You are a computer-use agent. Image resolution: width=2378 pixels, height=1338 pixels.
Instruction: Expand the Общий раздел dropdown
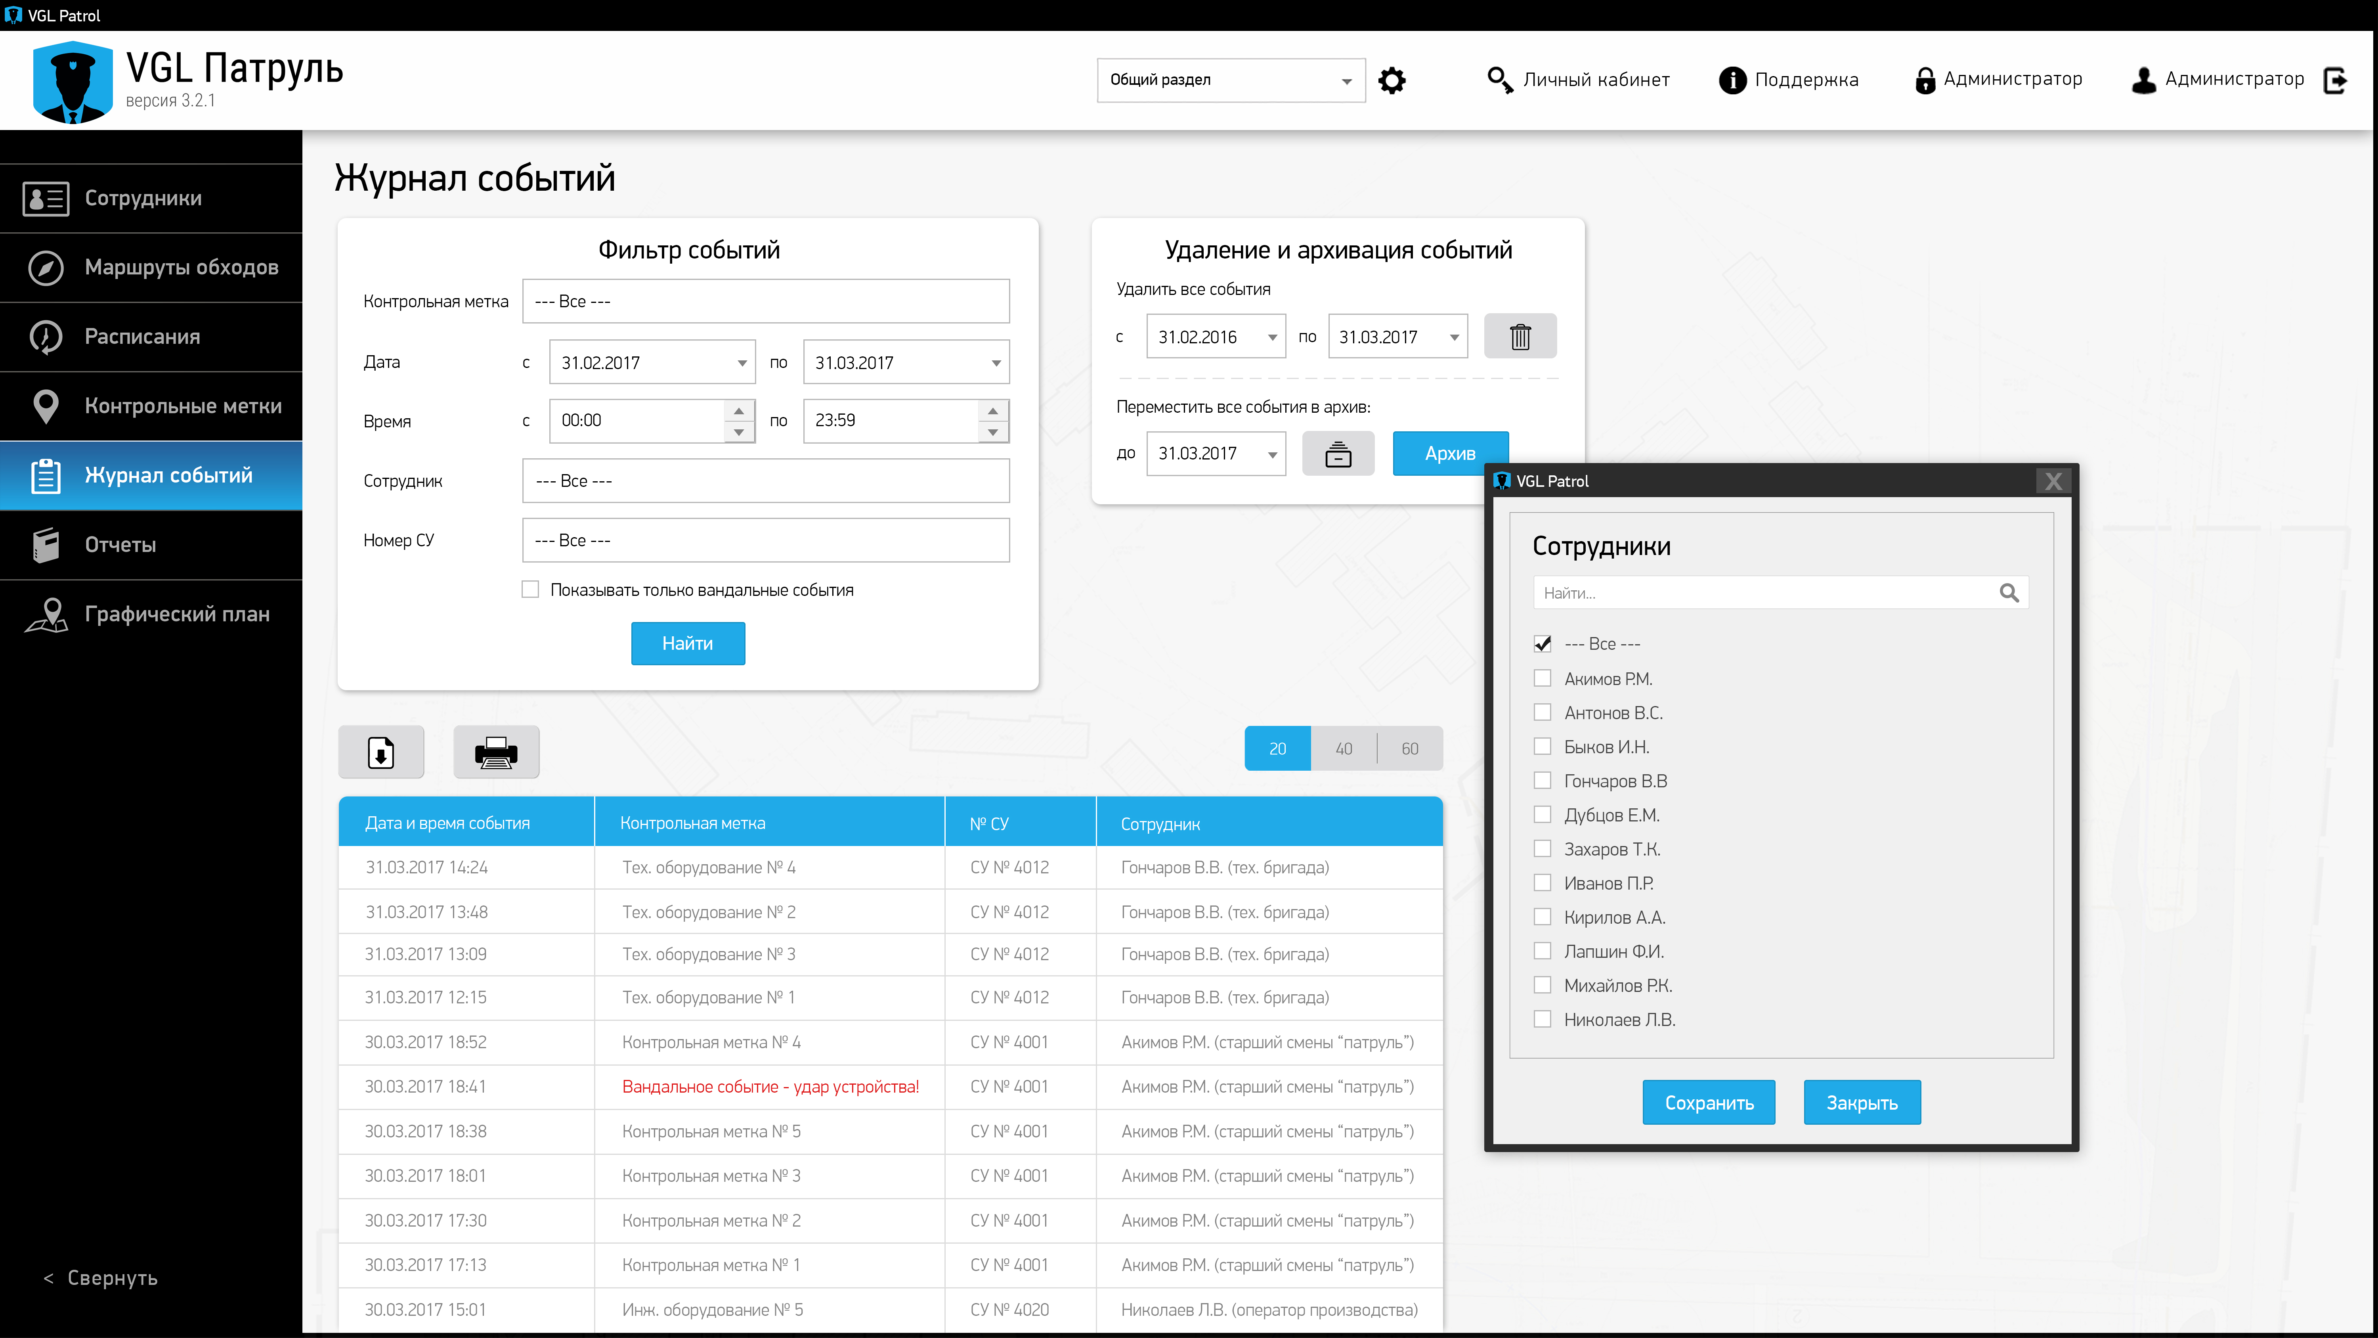click(x=1346, y=80)
